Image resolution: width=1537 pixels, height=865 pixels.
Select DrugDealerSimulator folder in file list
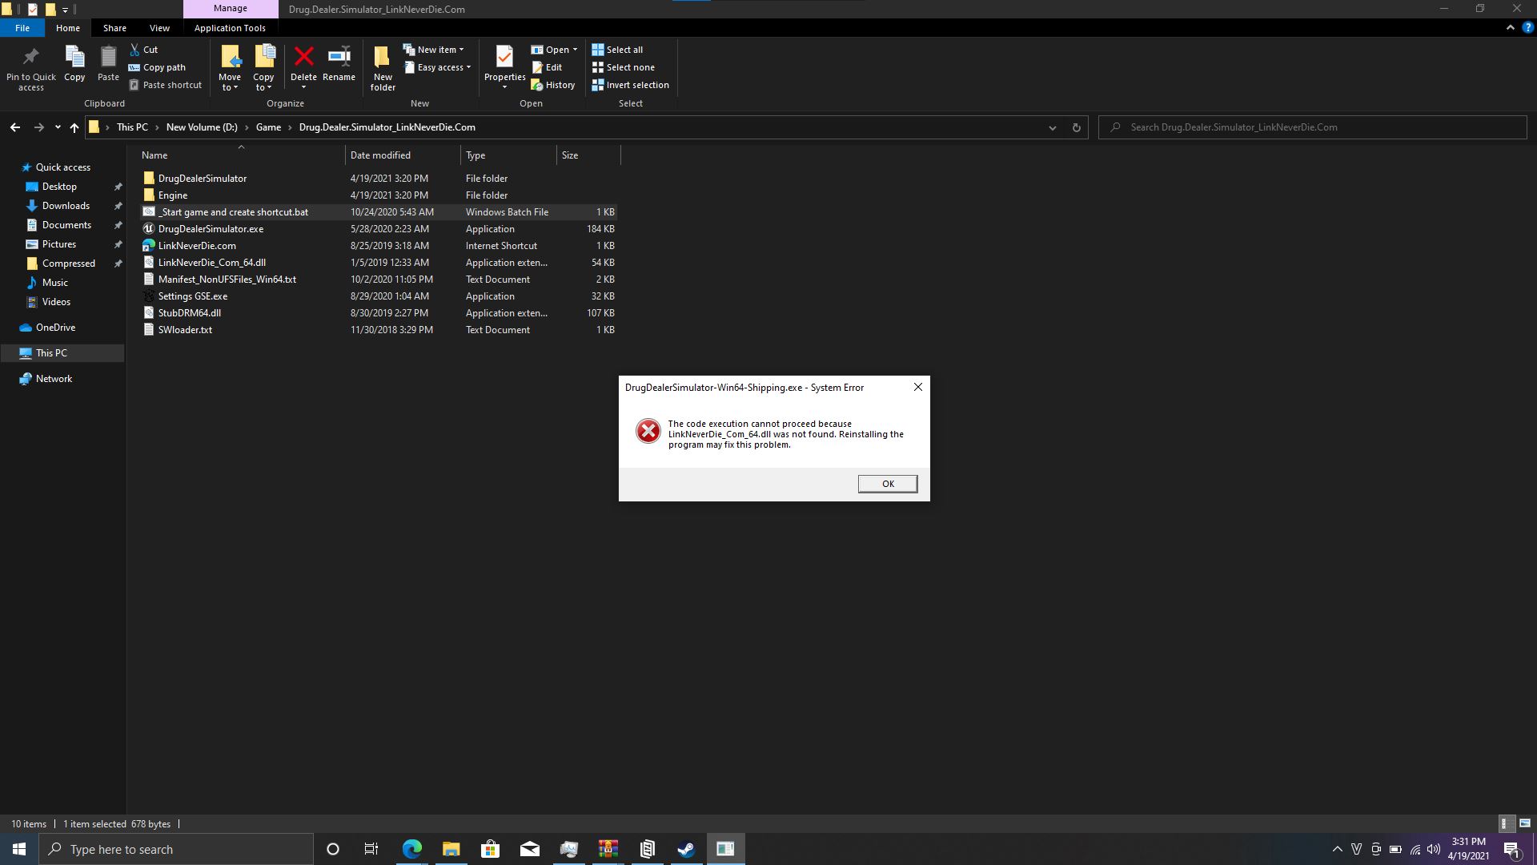pos(203,178)
